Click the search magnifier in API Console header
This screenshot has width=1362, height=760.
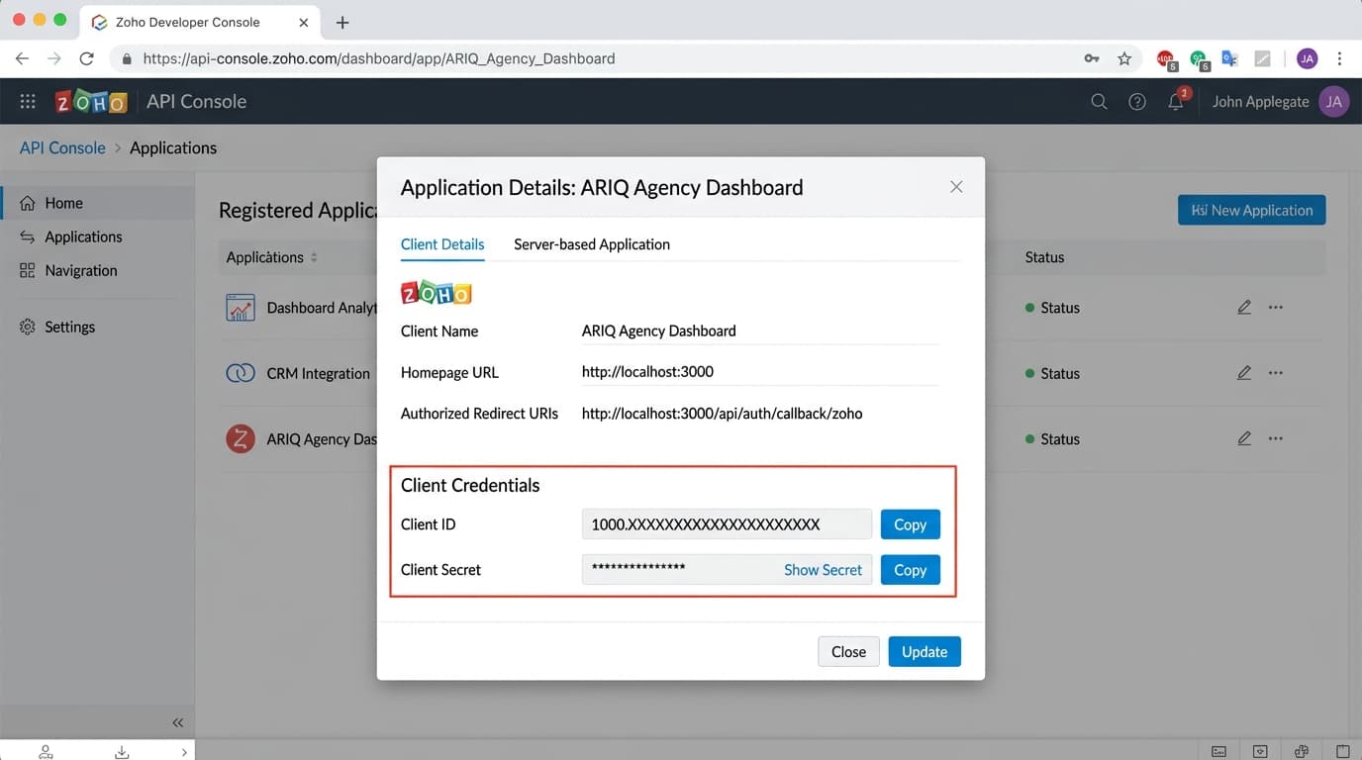pyautogui.click(x=1099, y=101)
